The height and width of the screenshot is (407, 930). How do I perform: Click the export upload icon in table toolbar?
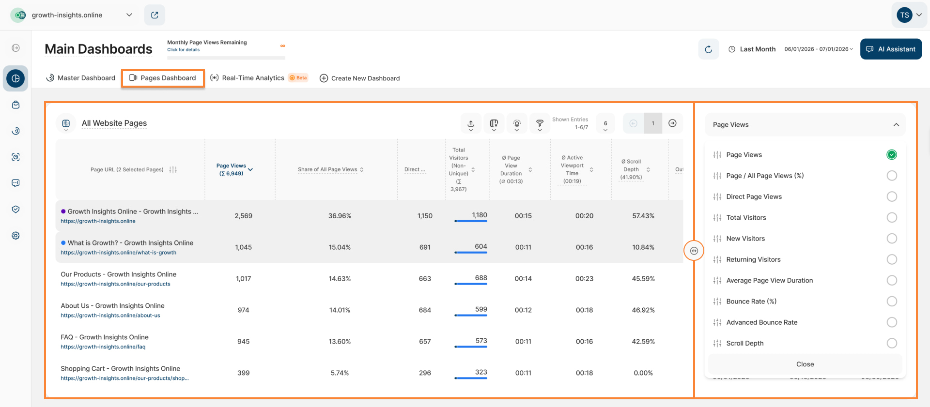[x=471, y=123]
